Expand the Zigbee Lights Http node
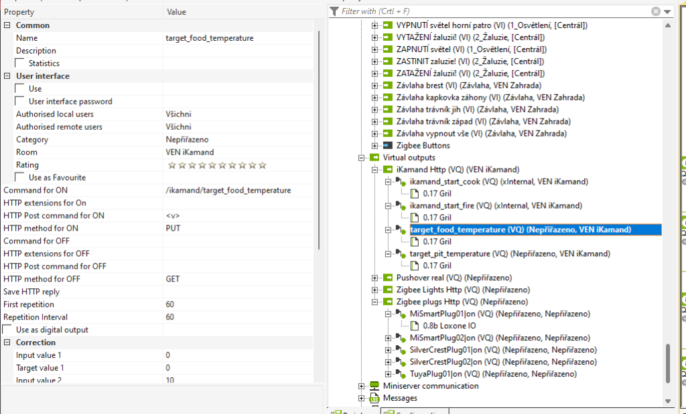This screenshot has width=686, height=414. 375,290
